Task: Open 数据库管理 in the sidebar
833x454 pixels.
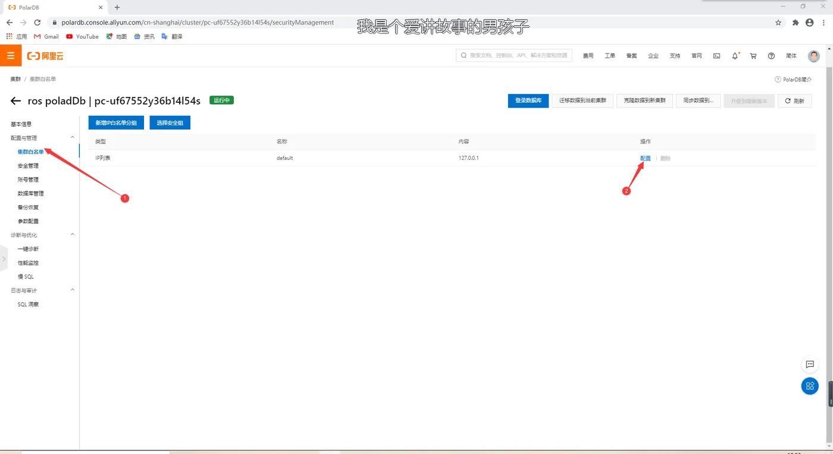Action: tap(31, 193)
